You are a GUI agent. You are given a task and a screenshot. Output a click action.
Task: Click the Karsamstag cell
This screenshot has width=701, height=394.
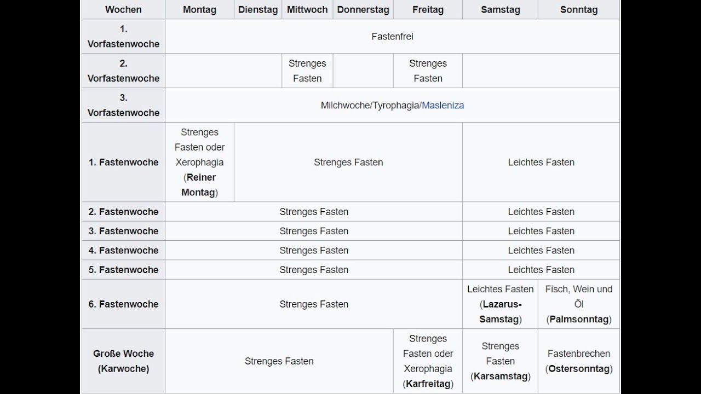[501, 361]
